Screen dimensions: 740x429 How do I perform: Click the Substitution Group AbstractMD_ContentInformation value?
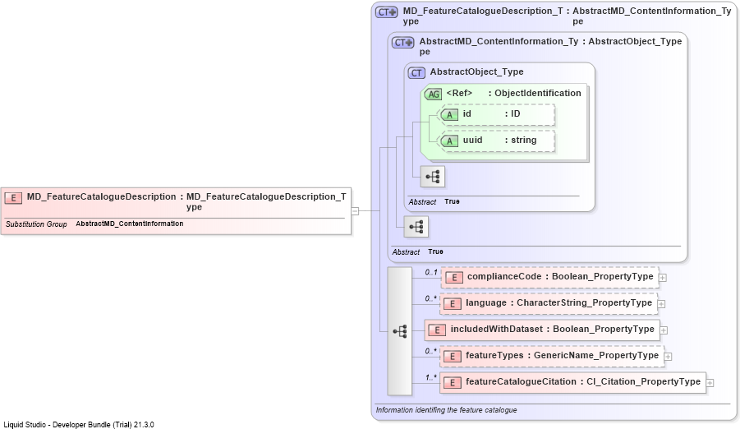[x=130, y=224]
